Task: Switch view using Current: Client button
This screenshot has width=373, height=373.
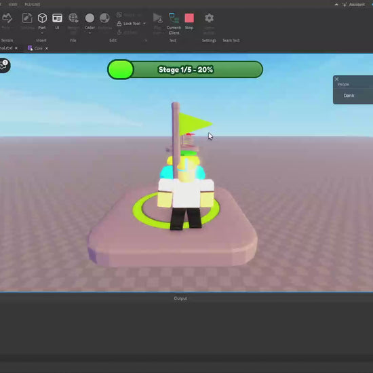Action: tap(174, 23)
